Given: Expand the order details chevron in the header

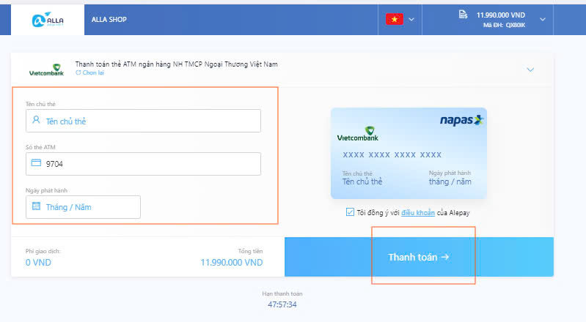Looking at the screenshot, I should click(x=543, y=20).
